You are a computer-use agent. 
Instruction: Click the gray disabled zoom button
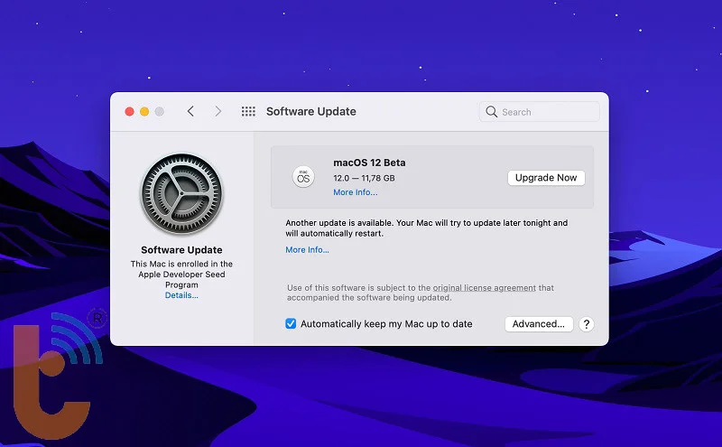click(x=160, y=111)
